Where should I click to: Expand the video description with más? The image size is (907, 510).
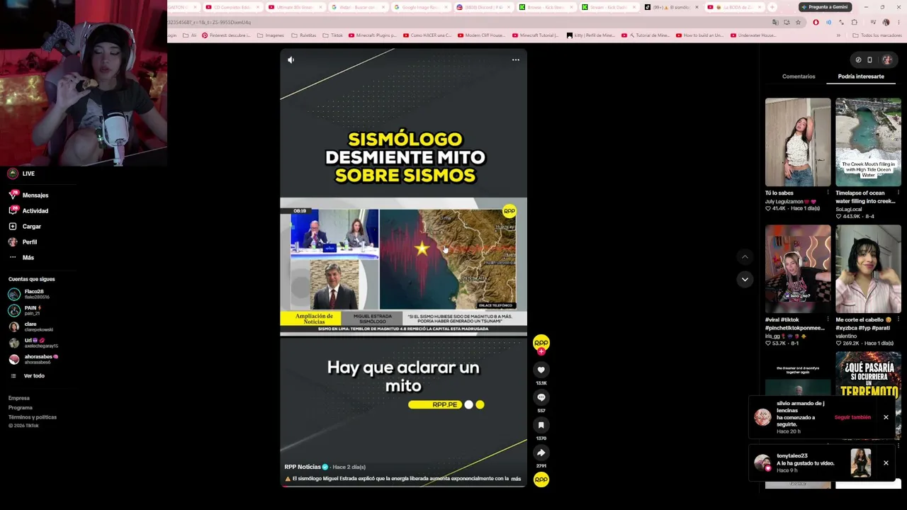pyautogui.click(x=516, y=479)
